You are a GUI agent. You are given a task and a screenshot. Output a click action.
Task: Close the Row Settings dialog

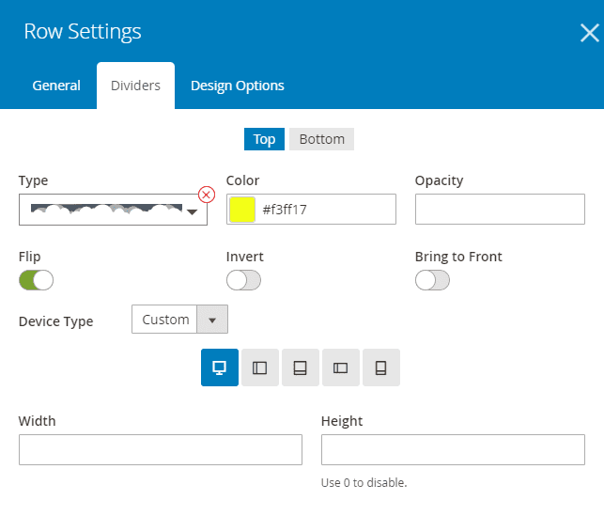(589, 32)
